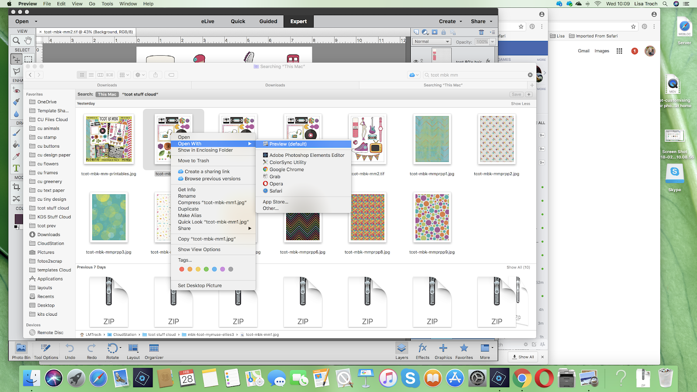Open the Favorites panel in Elements
This screenshot has width=697, height=392.
click(x=464, y=351)
